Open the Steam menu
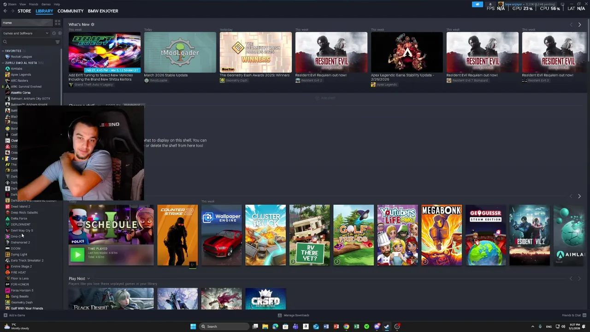 12,4
